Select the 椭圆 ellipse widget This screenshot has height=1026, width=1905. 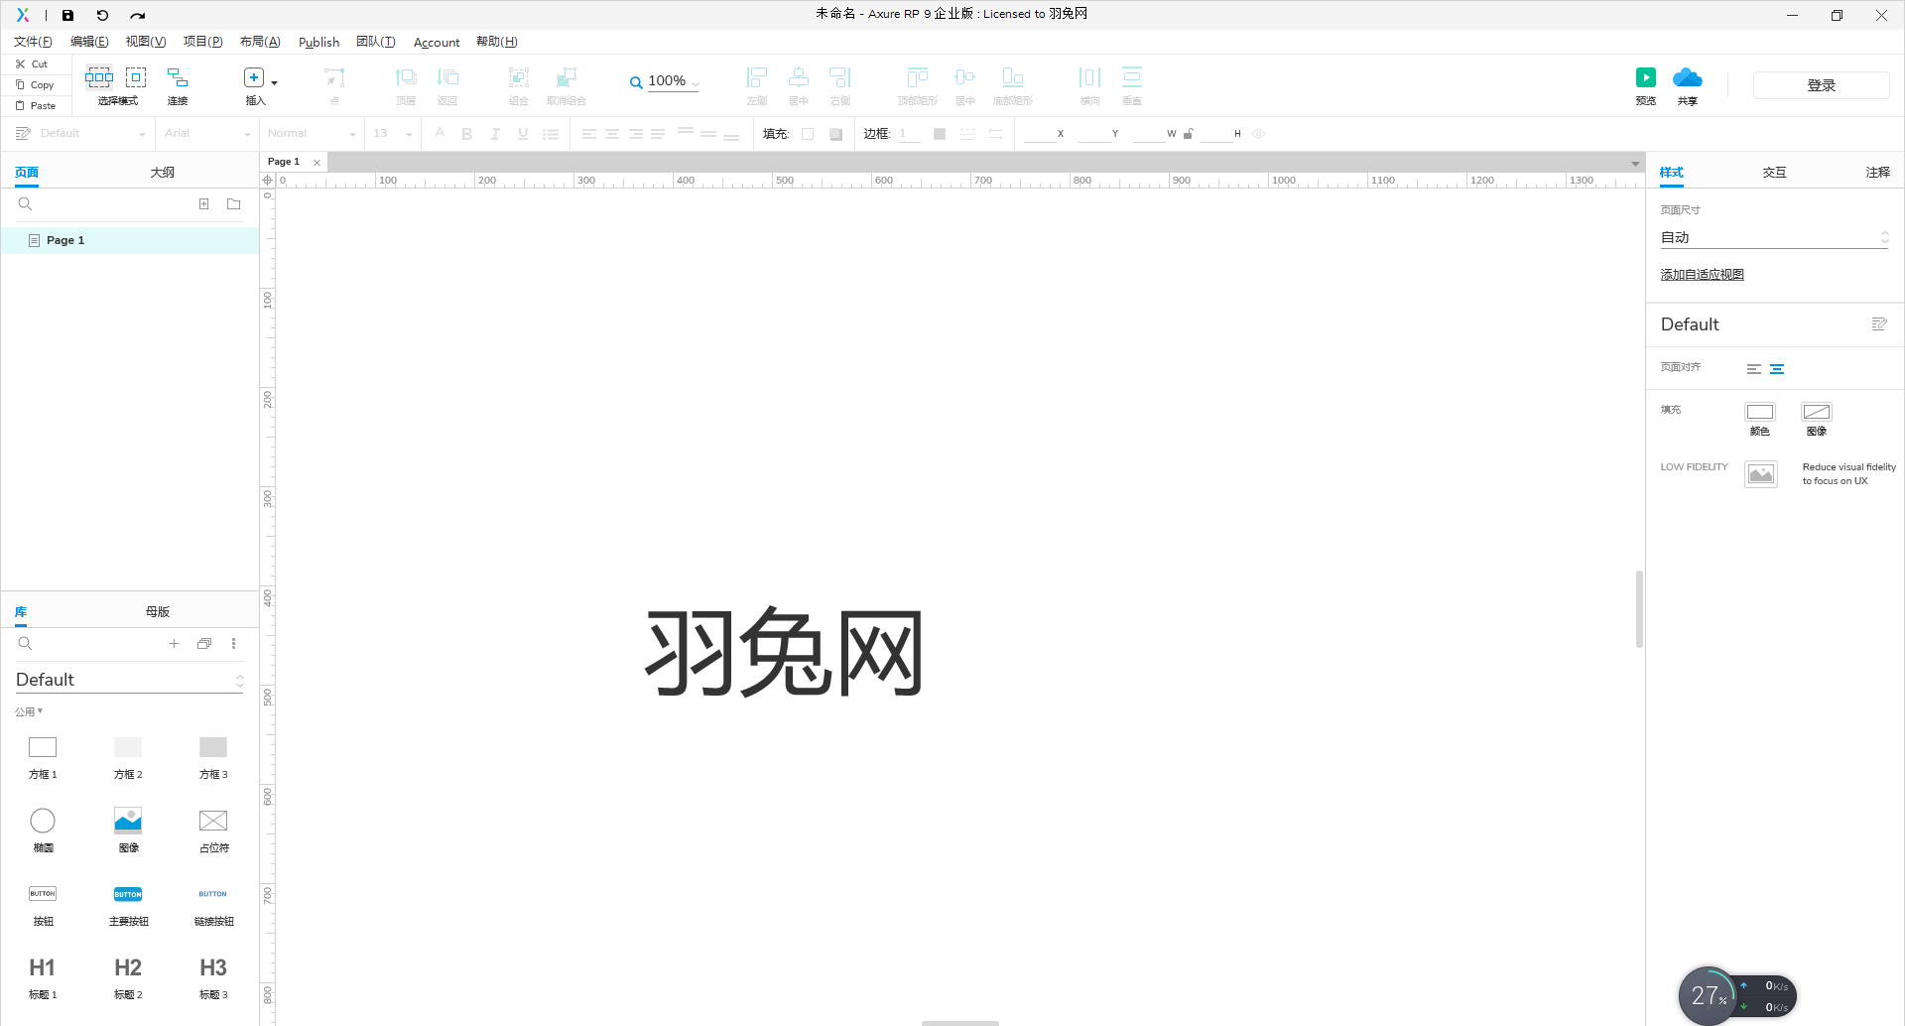point(43,830)
